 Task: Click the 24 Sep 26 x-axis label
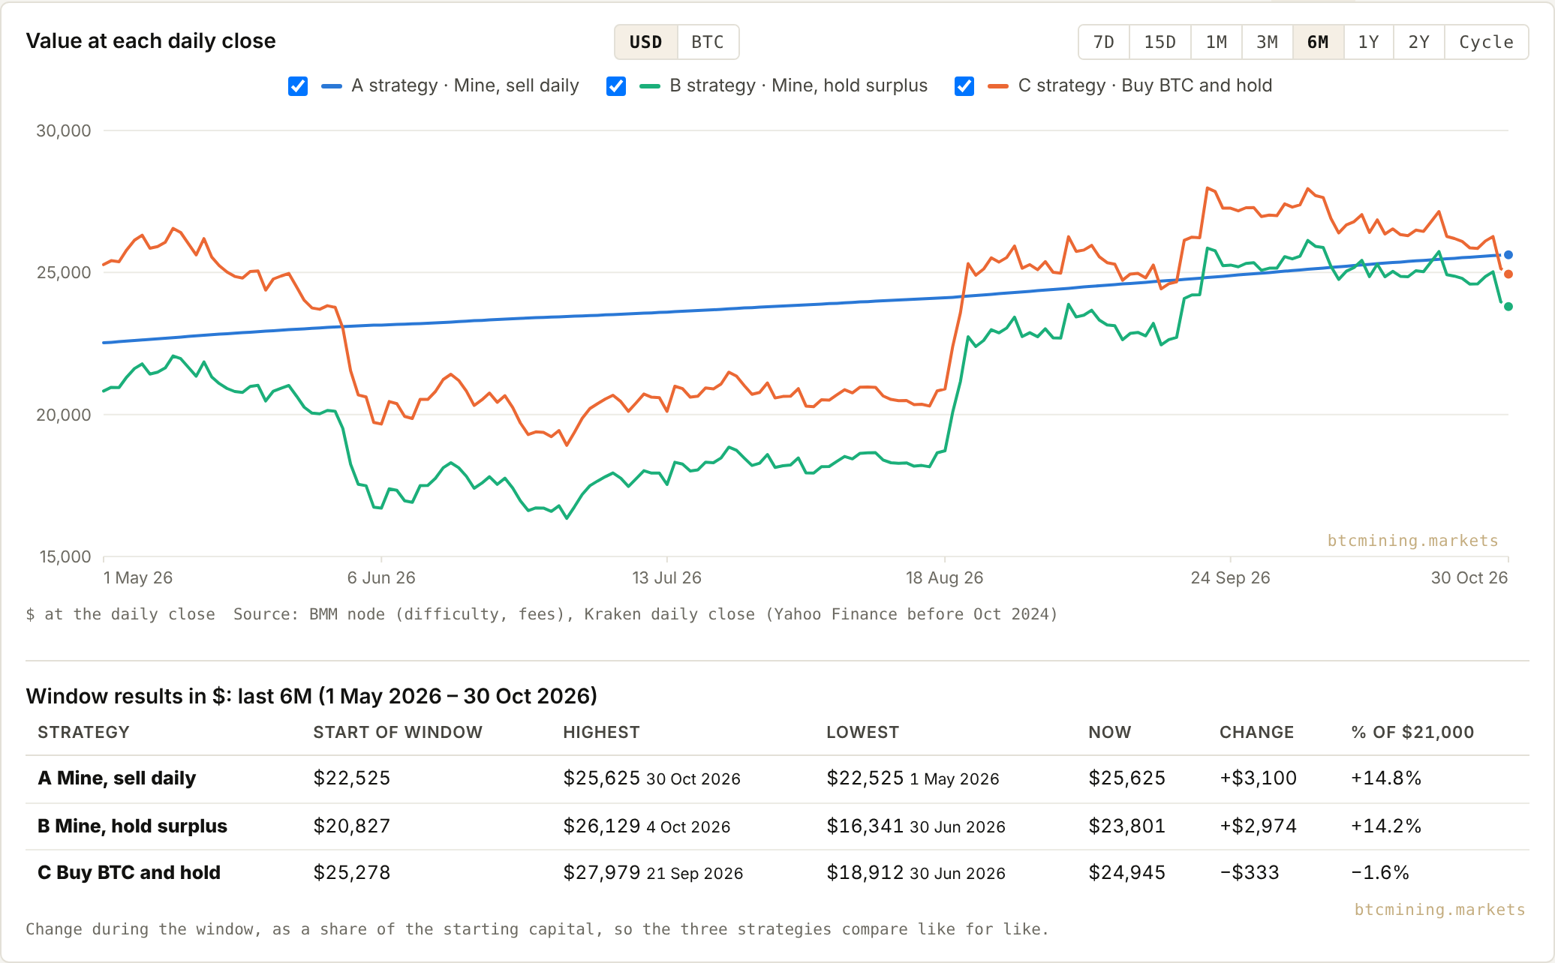pyautogui.click(x=1230, y=577)
